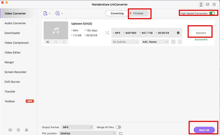Screen dimensions: 220x135
Task: Click the MP4 output format bar
Action: tap(147, 33)
